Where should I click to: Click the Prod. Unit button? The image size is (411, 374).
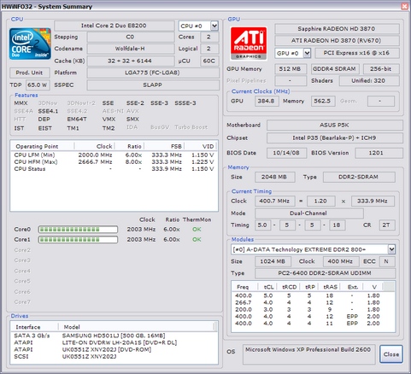[x=30, y=73]
